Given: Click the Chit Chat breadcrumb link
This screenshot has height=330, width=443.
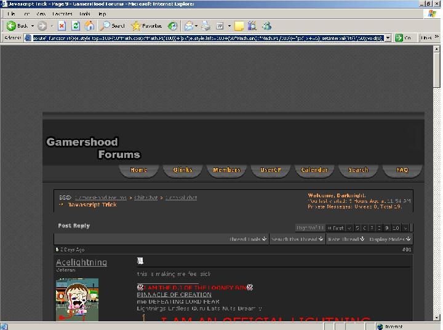Looking at the screenshot, I should pos(146,198).
